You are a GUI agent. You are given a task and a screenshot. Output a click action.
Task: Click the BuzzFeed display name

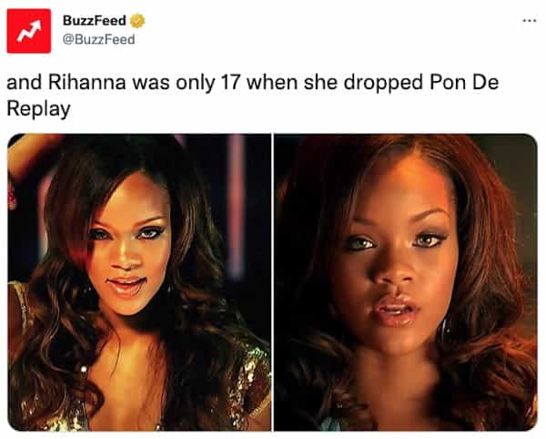[95, 21]
